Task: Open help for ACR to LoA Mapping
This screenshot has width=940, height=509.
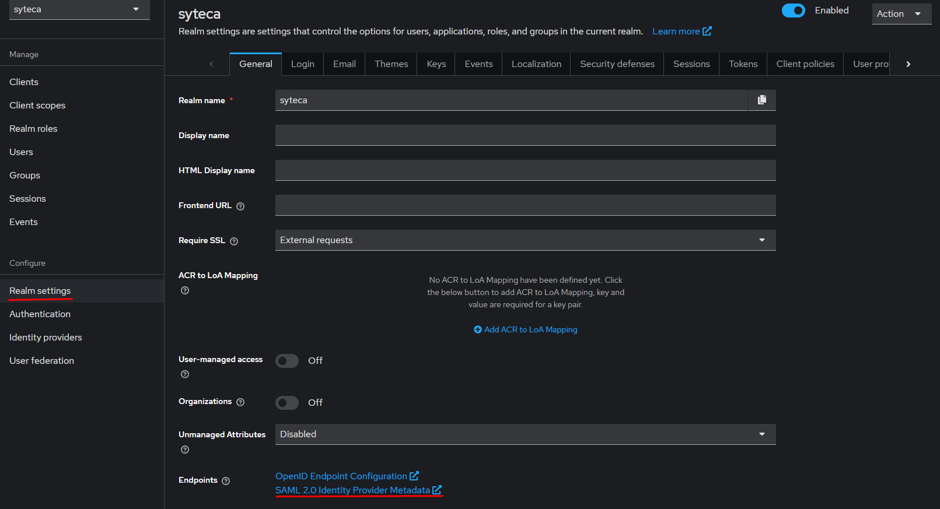Action: [185, 290]
